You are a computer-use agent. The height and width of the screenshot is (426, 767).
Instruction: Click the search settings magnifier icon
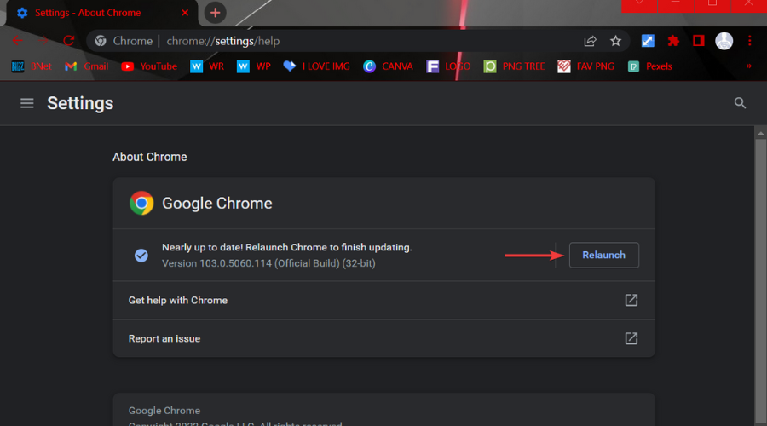740,103
